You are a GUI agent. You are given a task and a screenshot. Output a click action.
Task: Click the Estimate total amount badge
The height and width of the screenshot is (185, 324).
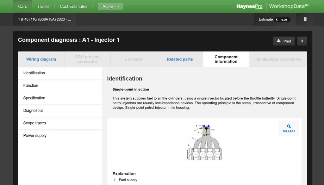point(282,20)
